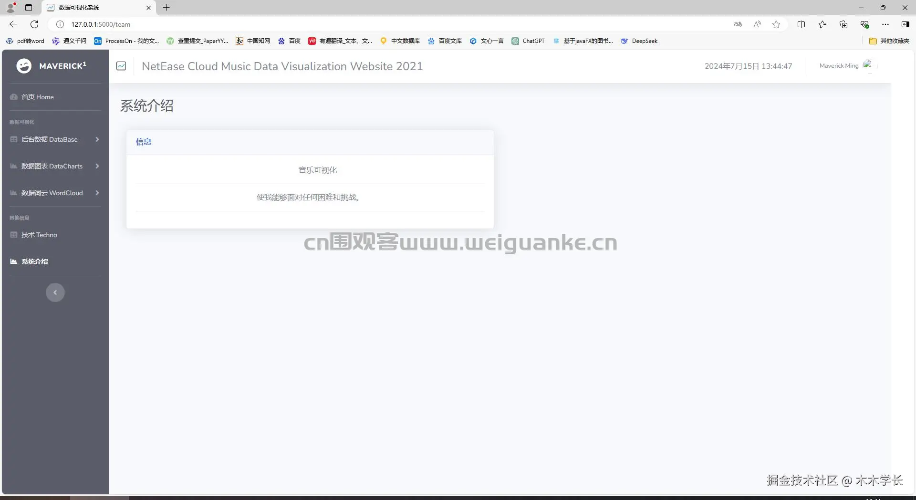
Task: Open 基于javaFX的图书 bookmark
Action: tap(583, 41)
